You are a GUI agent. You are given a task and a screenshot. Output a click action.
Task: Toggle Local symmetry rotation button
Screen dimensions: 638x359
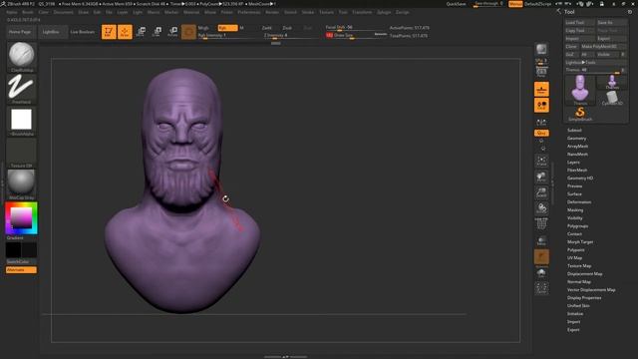click(x=541, y=106)
